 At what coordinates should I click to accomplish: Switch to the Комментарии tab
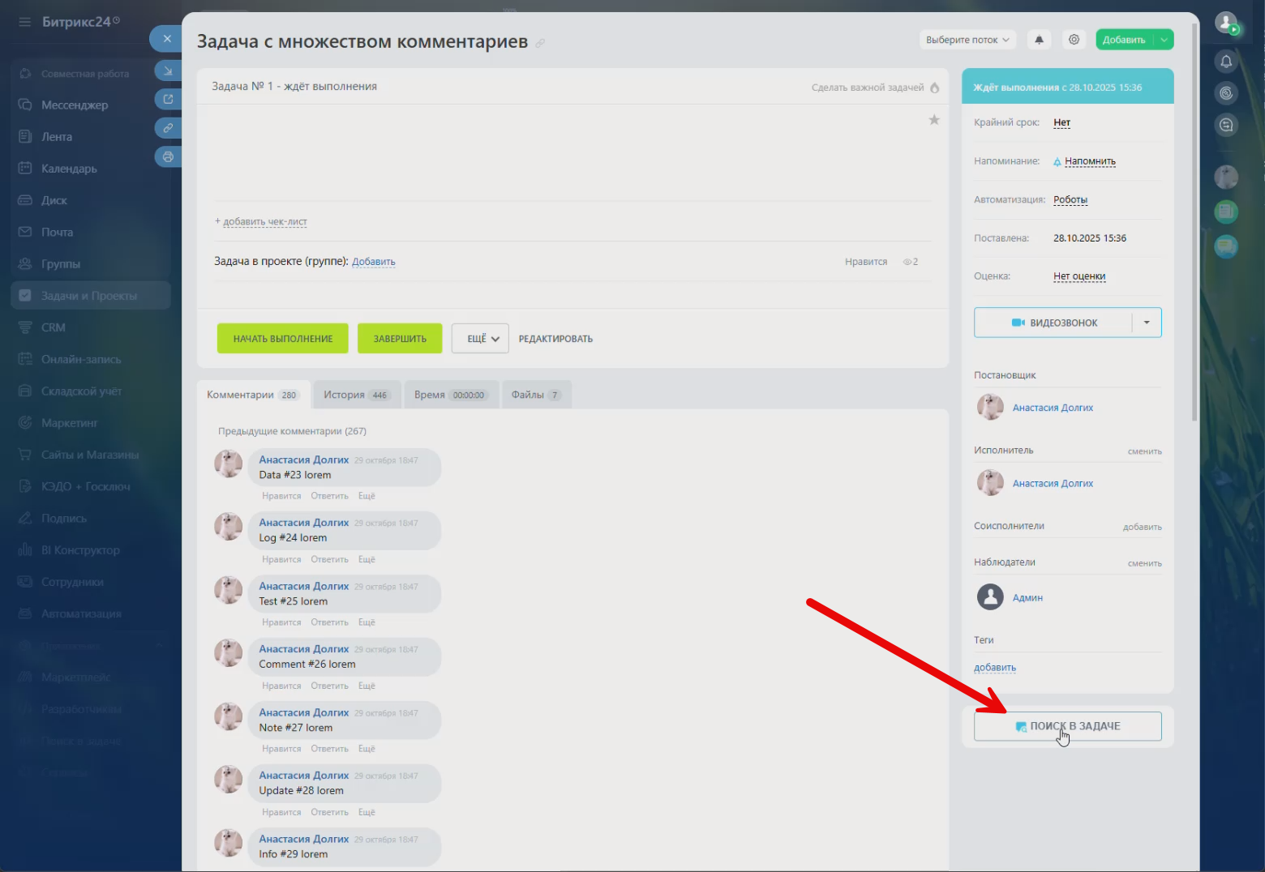253,395
